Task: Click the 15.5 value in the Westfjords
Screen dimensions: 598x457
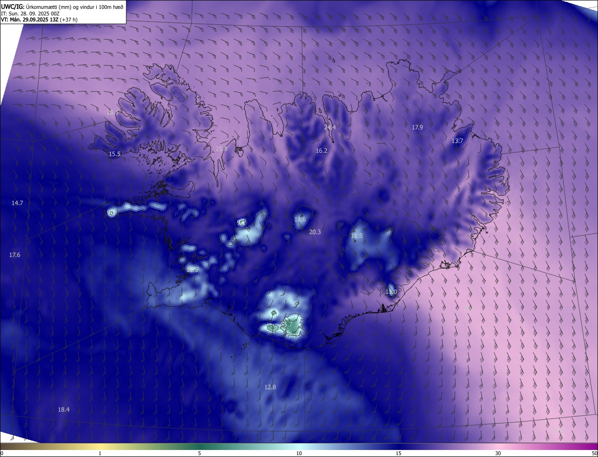Action: pos(114,154)
